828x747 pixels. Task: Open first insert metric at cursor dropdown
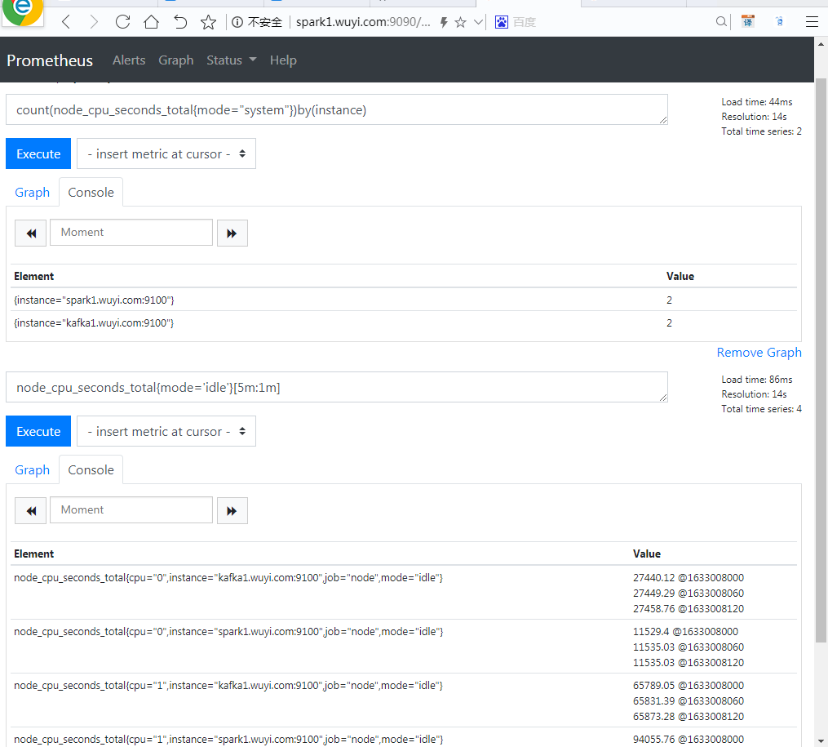click(x=166, y=153)
